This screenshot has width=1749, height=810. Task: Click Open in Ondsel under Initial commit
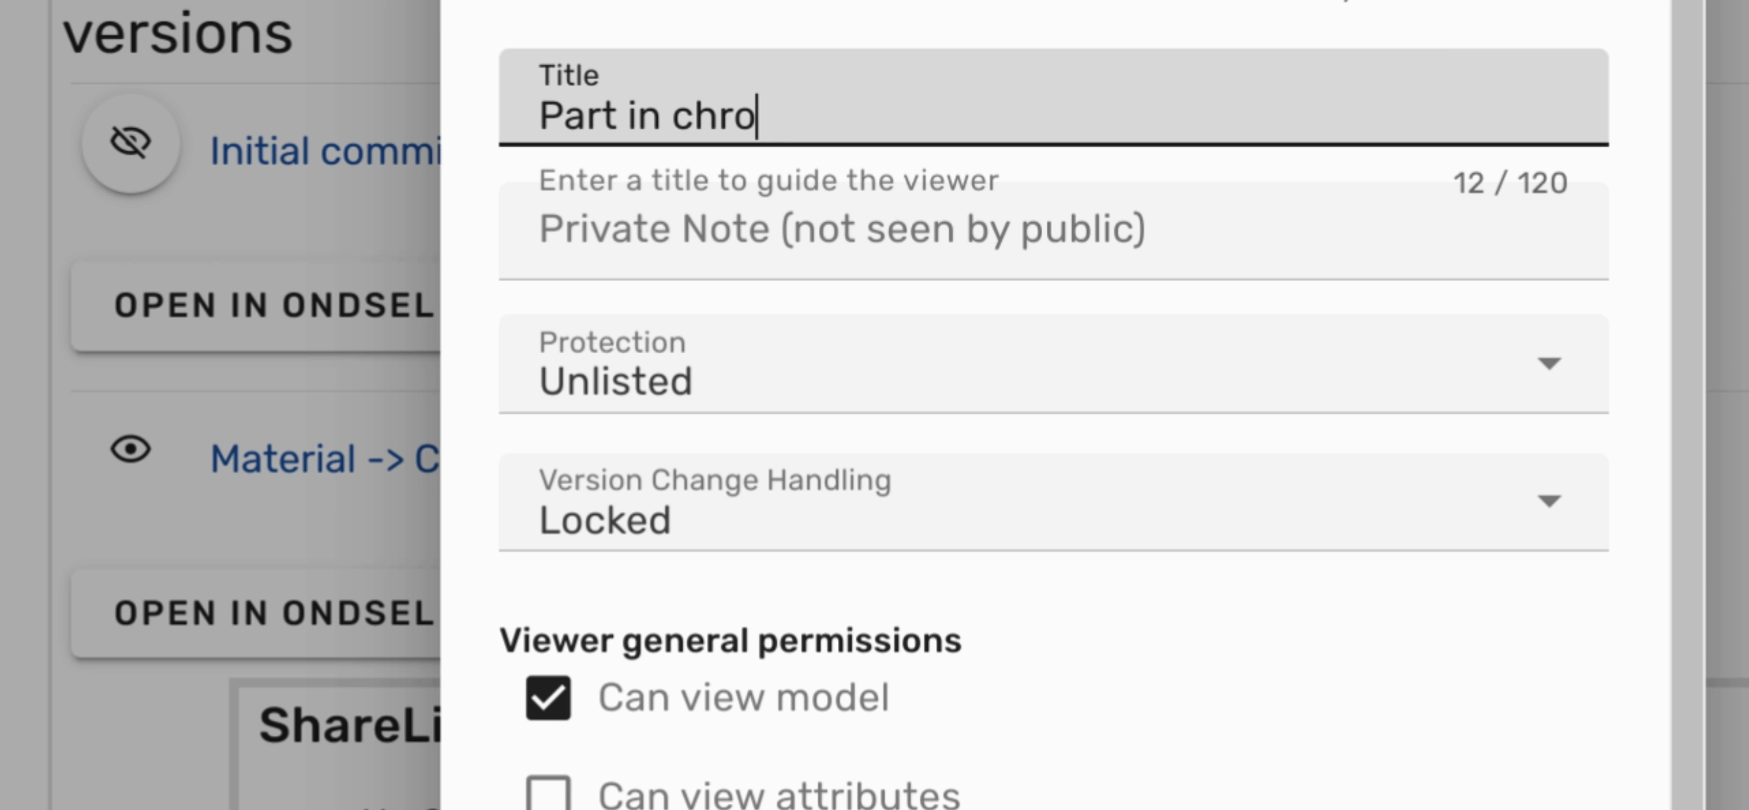(273, 305)
